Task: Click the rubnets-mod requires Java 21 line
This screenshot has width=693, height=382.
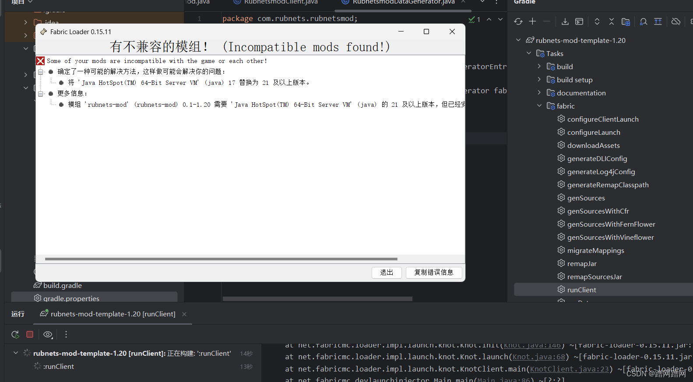Action: click(266, 105)
